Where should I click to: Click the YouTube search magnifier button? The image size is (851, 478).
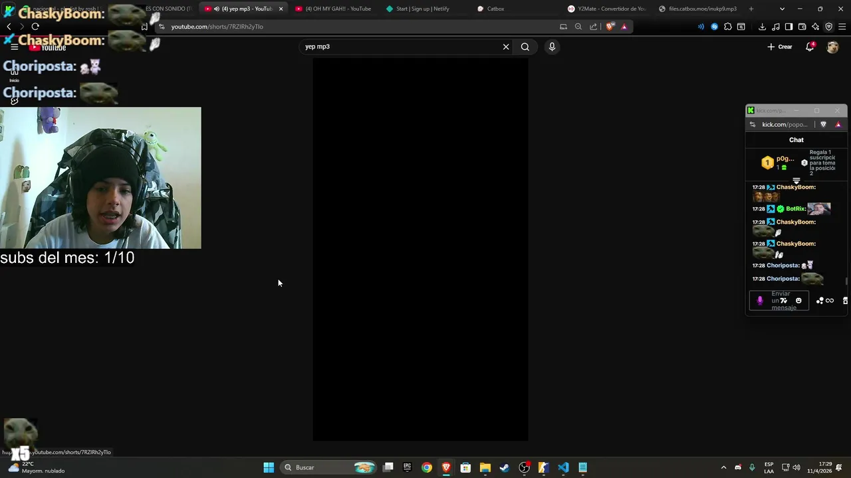point(525,46)
